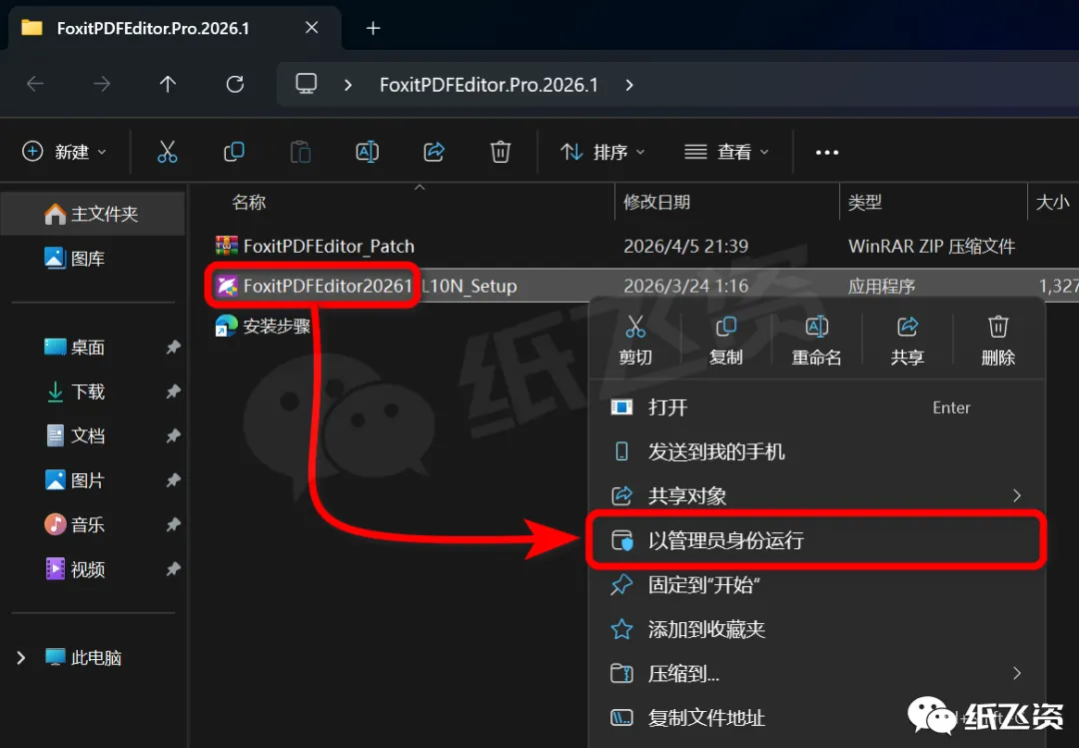Click chevron before FoxitPDFEditor.Pro.2026.1 in address bar
Screen dimensions: 1079x748
coord(349,85)
